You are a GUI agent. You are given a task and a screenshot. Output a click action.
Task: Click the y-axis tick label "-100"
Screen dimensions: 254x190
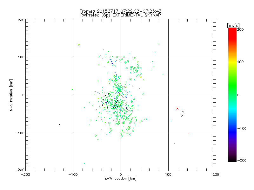(20, 133)
